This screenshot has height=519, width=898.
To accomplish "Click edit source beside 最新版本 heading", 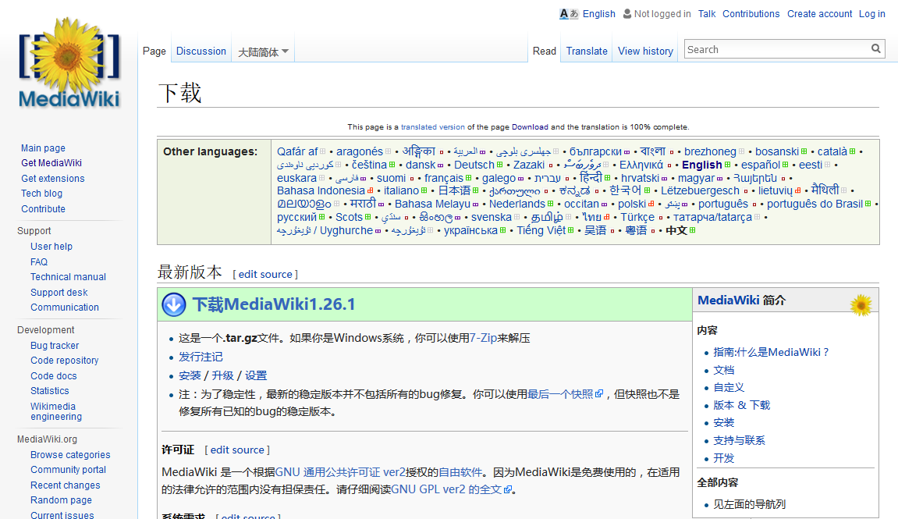I will click(x=265, y=275).
